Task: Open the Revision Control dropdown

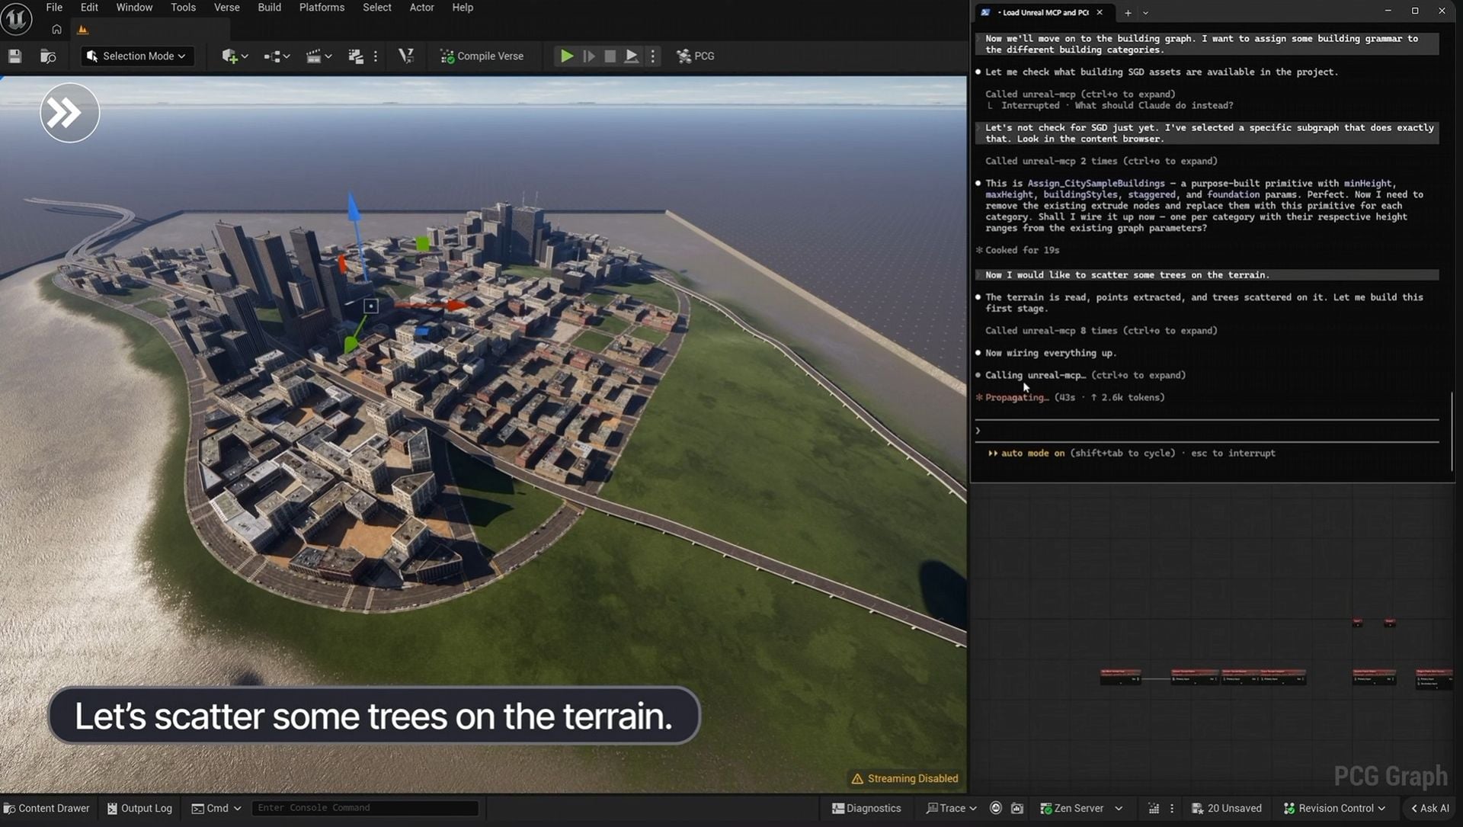Action: point(1334,808)
